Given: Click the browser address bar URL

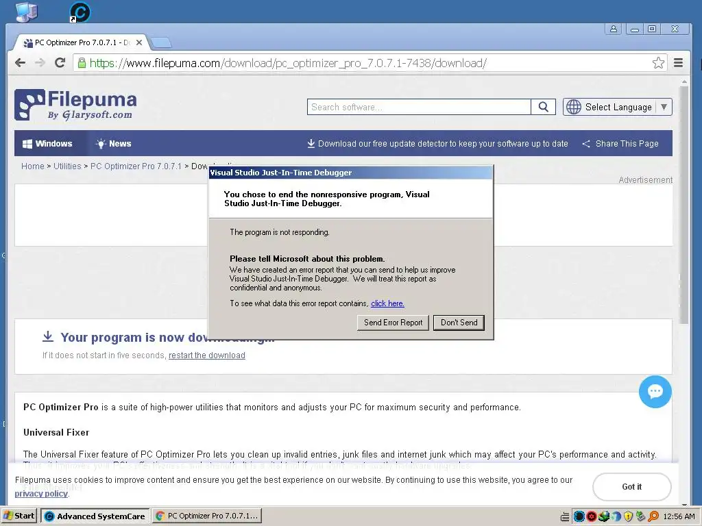Looking at the screenshot, I should [288, 62].
